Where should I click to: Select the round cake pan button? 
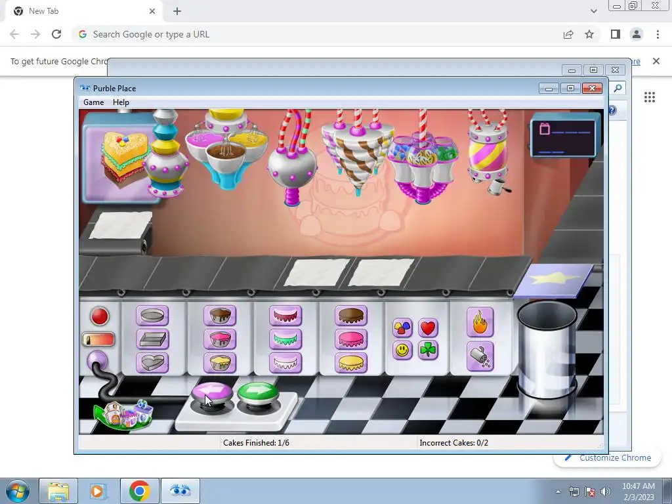(x=152, y=316)
